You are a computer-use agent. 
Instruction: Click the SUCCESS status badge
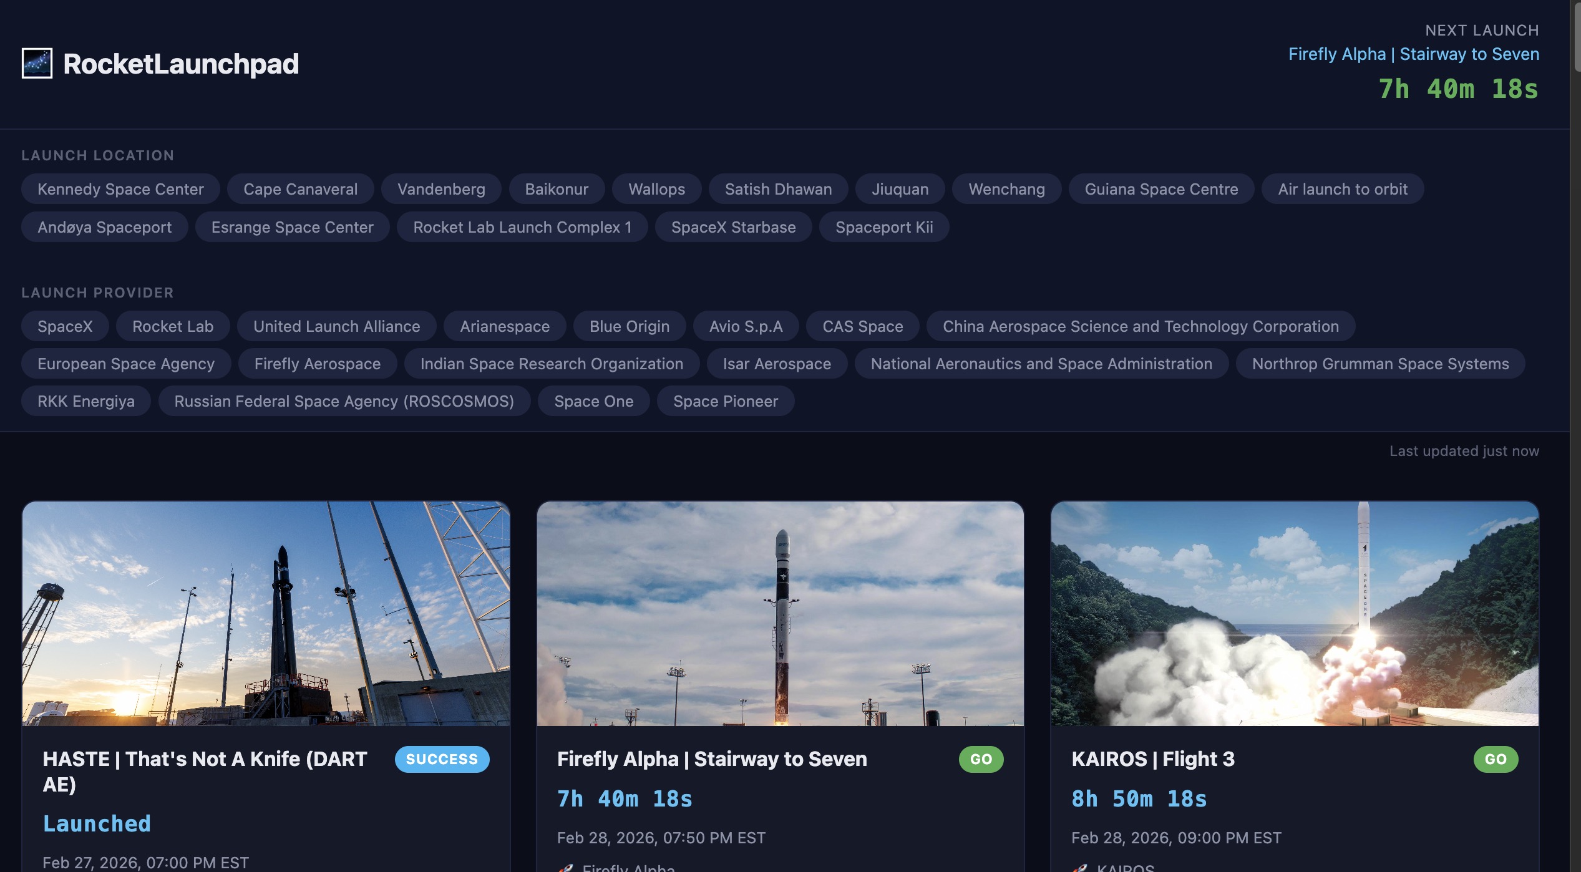[x=442, y=759]
